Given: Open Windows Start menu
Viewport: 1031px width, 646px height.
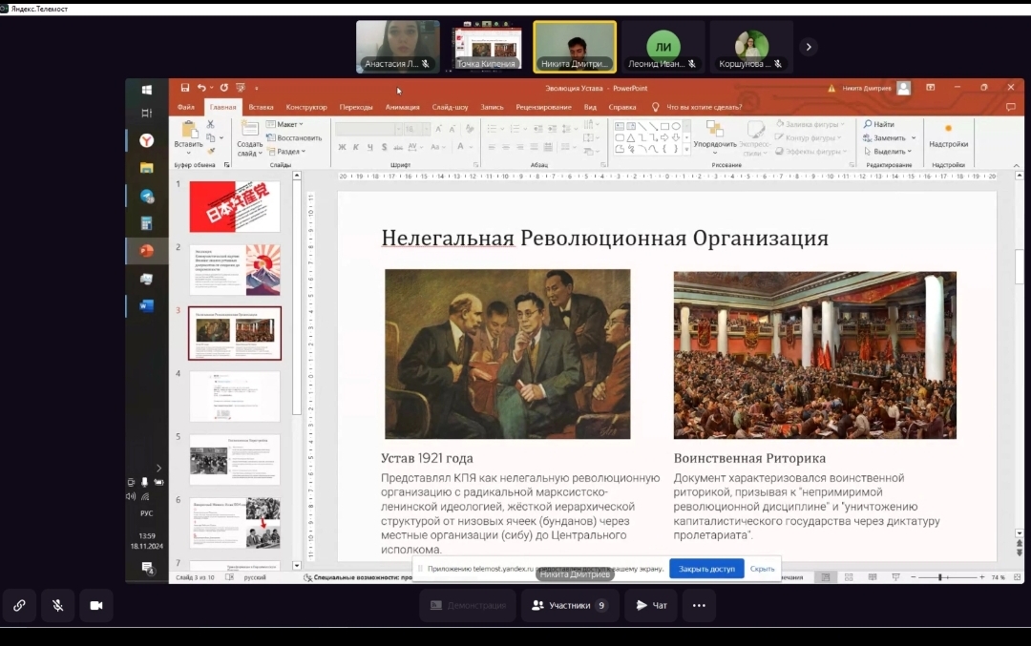Looking at the screenshot, I should 147,90.
